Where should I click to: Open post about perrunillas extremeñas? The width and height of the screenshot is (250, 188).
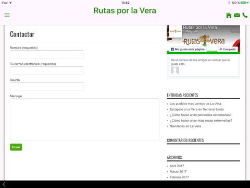pos(201,115)
